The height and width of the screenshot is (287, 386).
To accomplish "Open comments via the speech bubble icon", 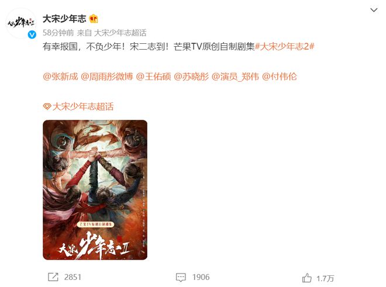I will (181, 278).
